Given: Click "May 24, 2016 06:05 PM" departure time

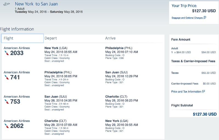Looking at the screenshot, I should [61, 76].
